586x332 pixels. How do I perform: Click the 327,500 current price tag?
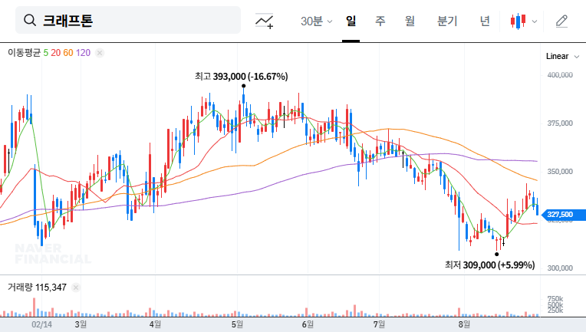pos(564,215)
